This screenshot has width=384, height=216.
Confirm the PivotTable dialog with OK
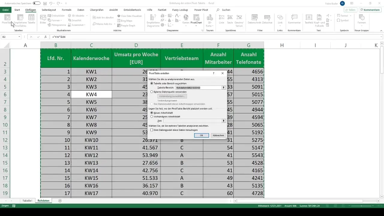coord(201,135)
